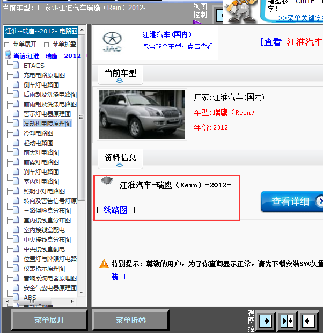This screenshot has height=333, width=323.
Task: Select 安全气囊电器原理图 entry
Action: coord(50,288)
